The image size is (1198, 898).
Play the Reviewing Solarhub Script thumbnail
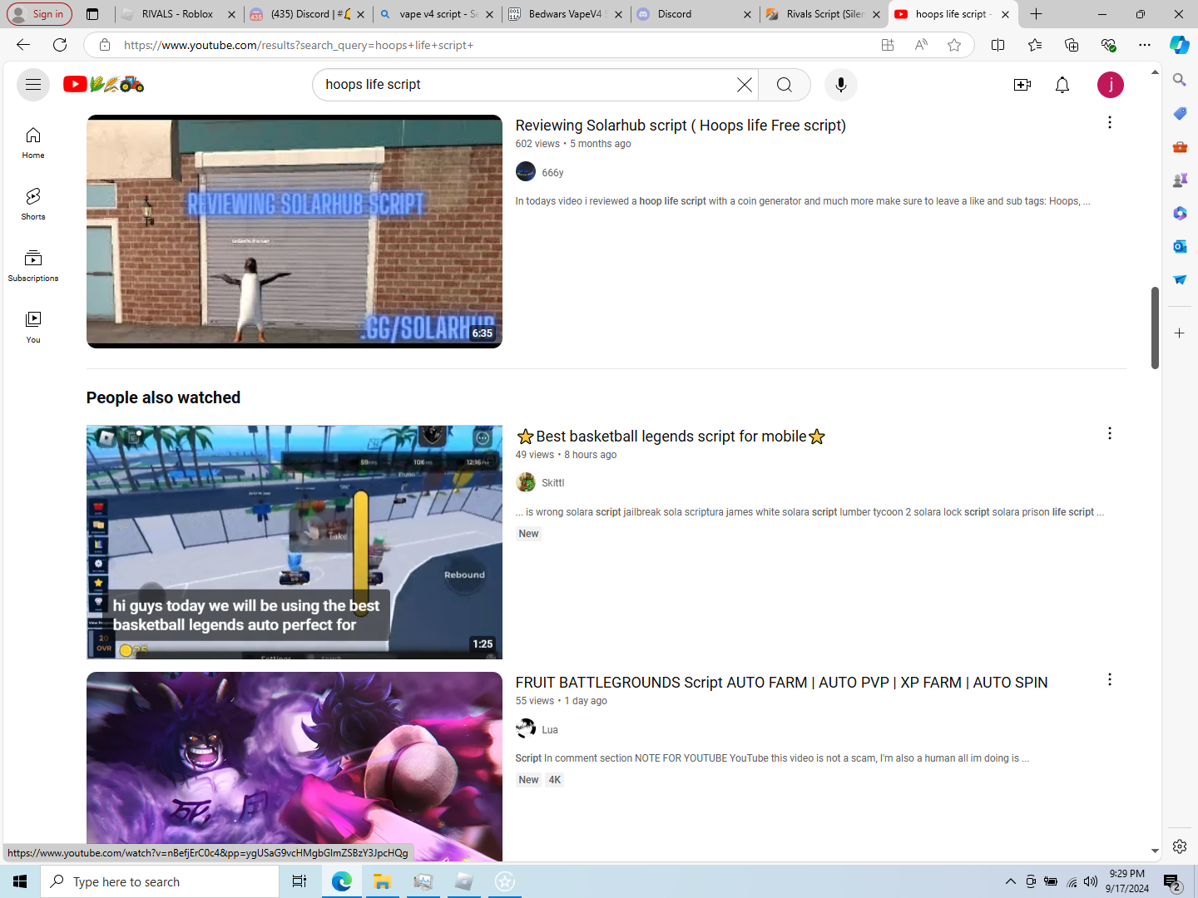coord(295,231)
